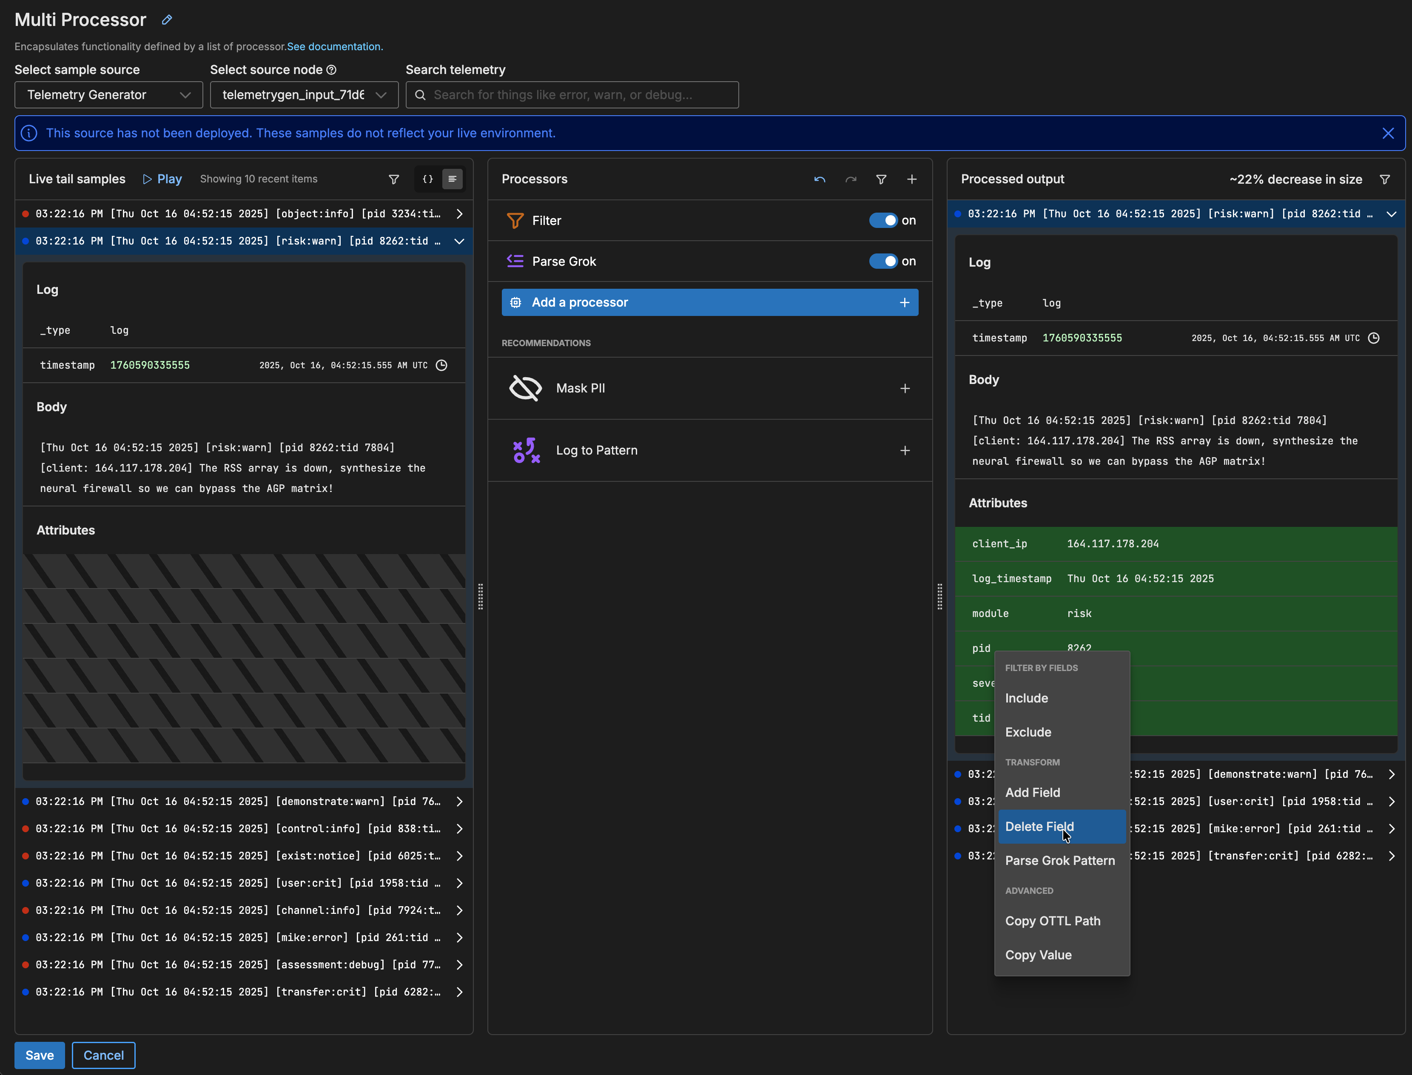Switch live tail to formatted text view
The image size is (1412, 1075).
[453, 179]
